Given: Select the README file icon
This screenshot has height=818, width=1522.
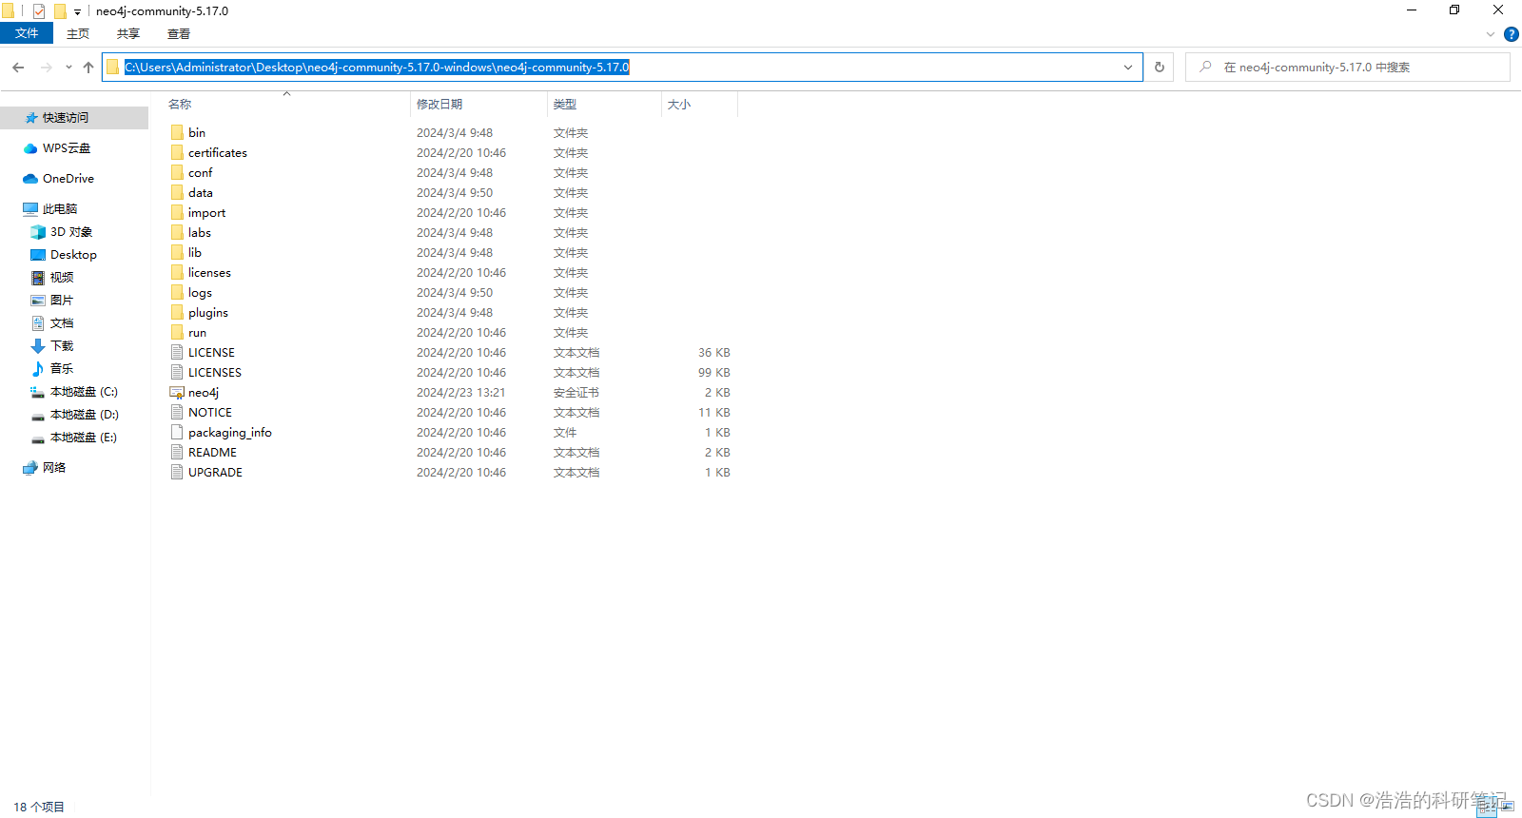Looking at the screenshot, I should 177,452.
